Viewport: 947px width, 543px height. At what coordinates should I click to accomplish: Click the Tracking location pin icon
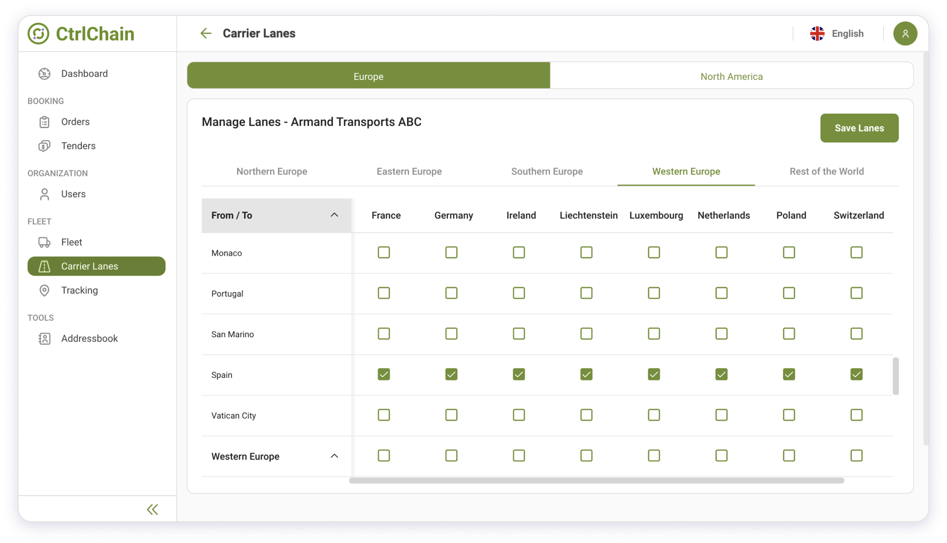pyautogui.click(x=45, y=290)
